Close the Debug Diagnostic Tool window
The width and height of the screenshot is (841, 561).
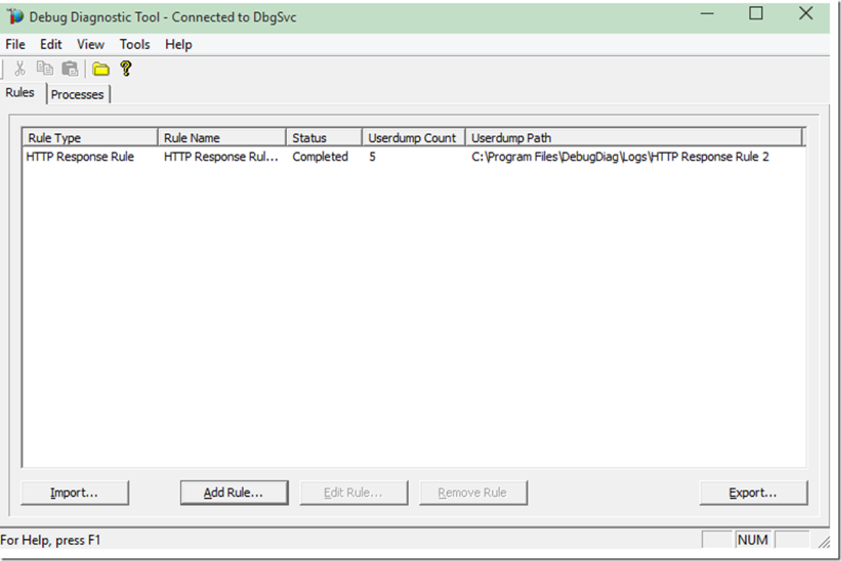pyautogui.click(x=806, y=14)
